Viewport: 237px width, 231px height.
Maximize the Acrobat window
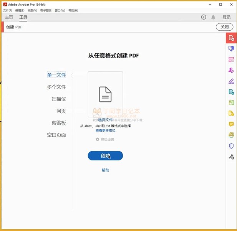click(x=220, y=5)
